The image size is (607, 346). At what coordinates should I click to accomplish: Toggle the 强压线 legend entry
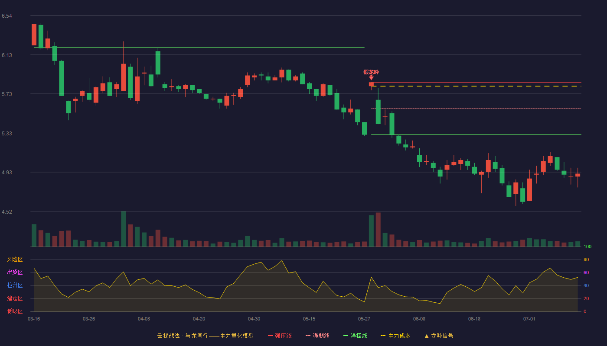click(280, 336)
